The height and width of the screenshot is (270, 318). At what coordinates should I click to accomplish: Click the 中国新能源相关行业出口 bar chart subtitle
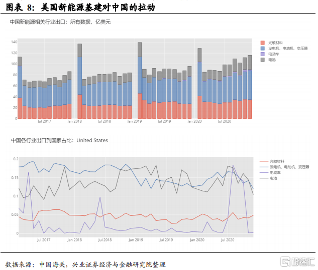click(x=60, y=23)
